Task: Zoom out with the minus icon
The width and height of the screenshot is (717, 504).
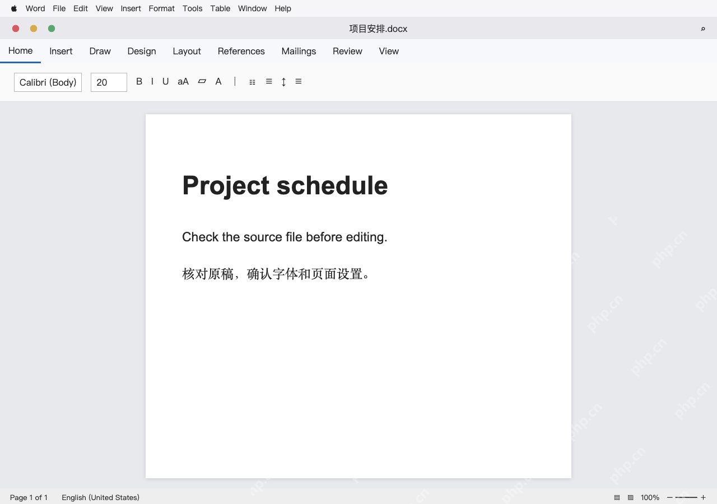Action: click(x=669, y=497)
